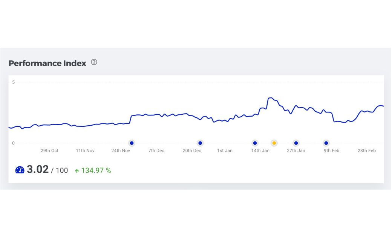392x237 pixels.
Task: Select the yellow event marker dot
Action: [274, 143]
